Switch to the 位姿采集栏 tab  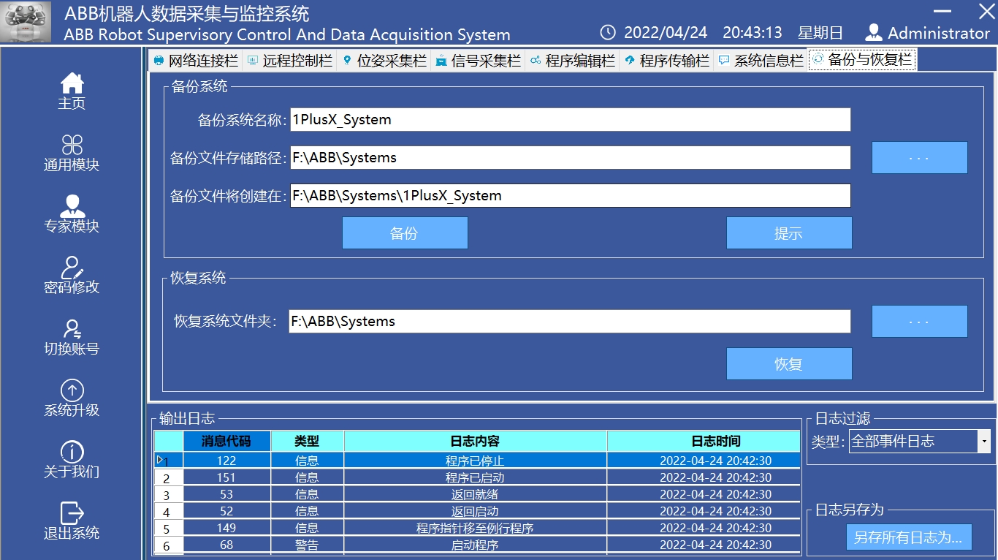point(383,61)
